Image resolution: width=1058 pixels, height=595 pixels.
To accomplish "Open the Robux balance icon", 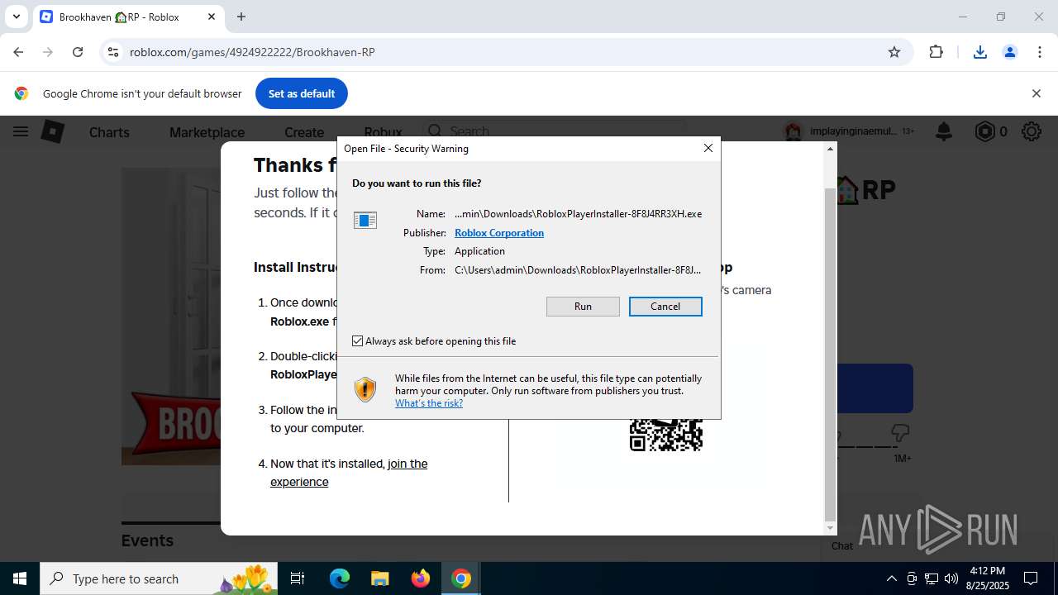I will 984,131.
